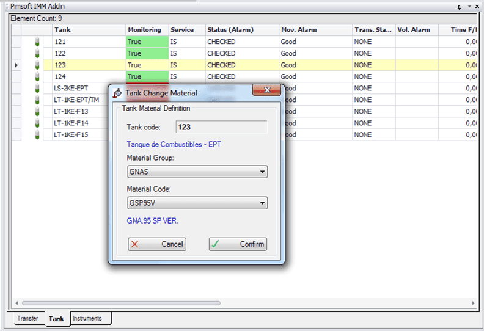Screen dimensions: 484x331
Task: Click the tank icon for tank 121
Action: coord(37,42)
